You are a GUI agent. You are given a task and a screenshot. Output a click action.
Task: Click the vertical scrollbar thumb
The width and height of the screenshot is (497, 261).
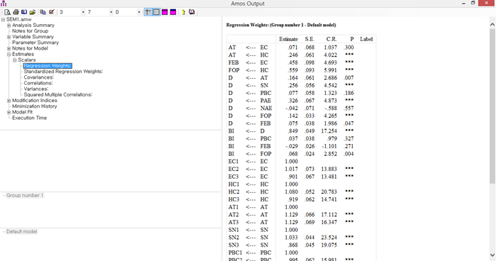click(492, 106)
